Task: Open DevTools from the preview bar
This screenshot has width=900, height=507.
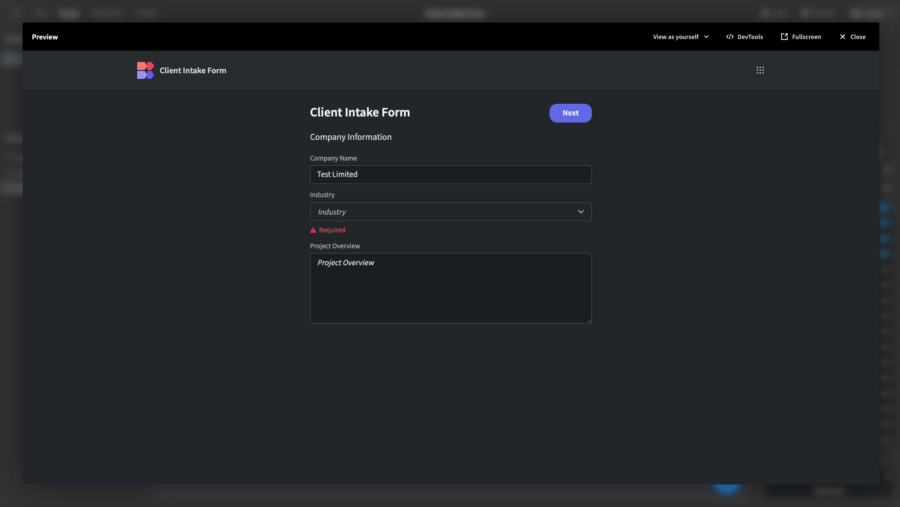Action: pos(745,37)
